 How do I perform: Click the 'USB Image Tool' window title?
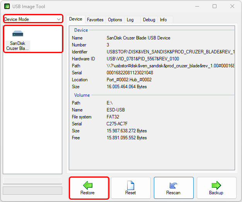tap(29, 7)
